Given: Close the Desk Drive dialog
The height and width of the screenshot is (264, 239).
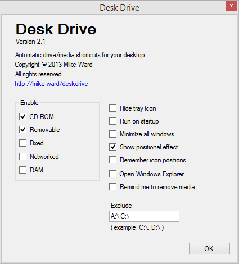Looking at the screenshot, I should (x=231, y=6).
